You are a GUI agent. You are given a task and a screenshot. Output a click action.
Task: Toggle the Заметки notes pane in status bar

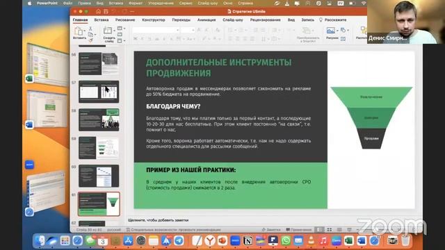pos(271,230)
